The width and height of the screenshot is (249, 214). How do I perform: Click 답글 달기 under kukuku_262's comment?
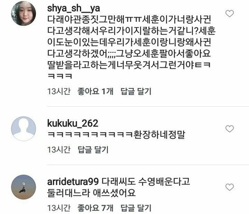[93, 150]
